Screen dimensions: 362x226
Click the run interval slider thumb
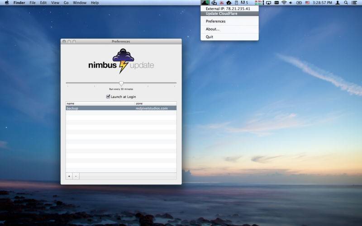121,83
